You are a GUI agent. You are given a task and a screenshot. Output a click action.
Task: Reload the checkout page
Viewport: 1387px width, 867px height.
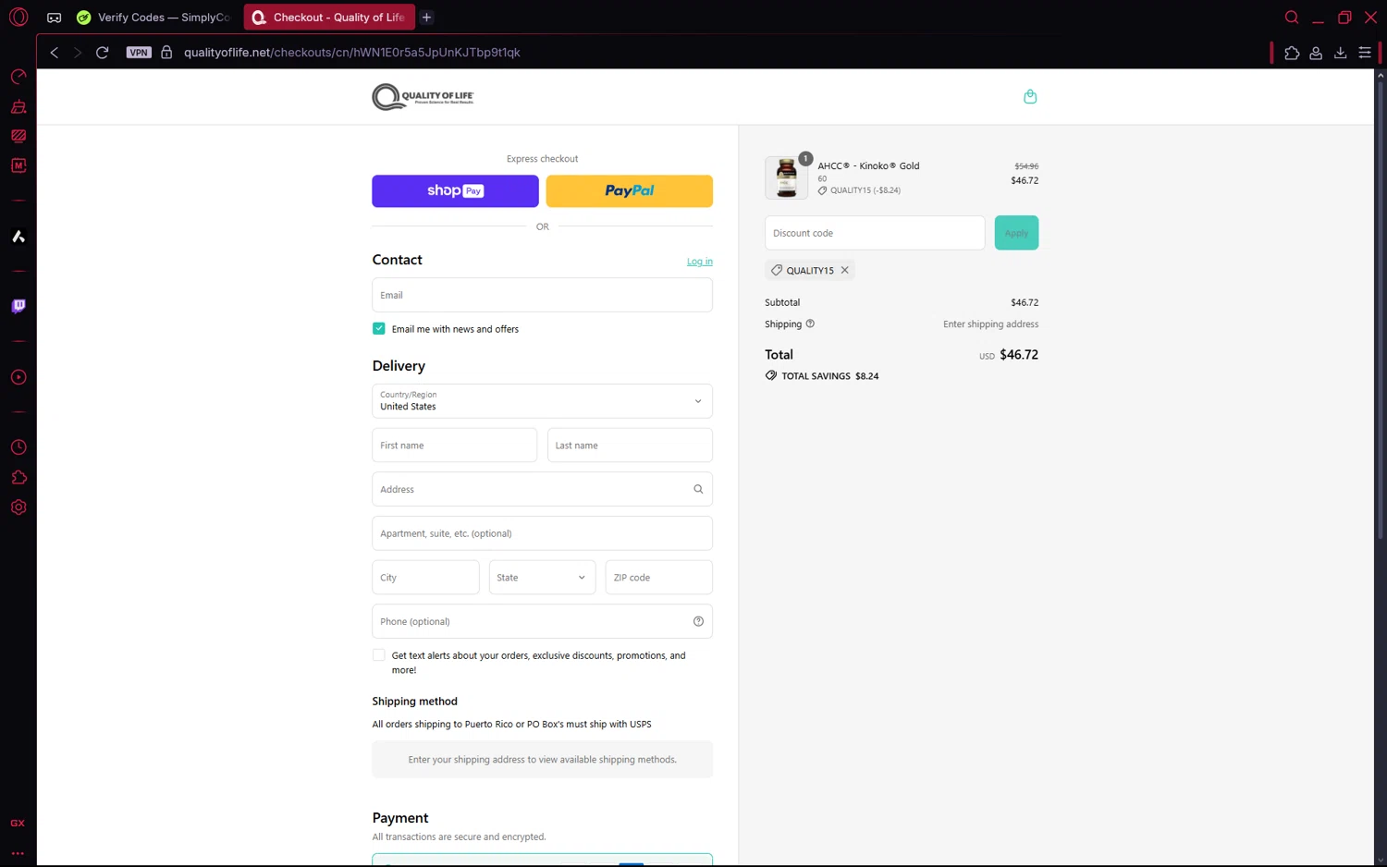[x=103, y=53]
